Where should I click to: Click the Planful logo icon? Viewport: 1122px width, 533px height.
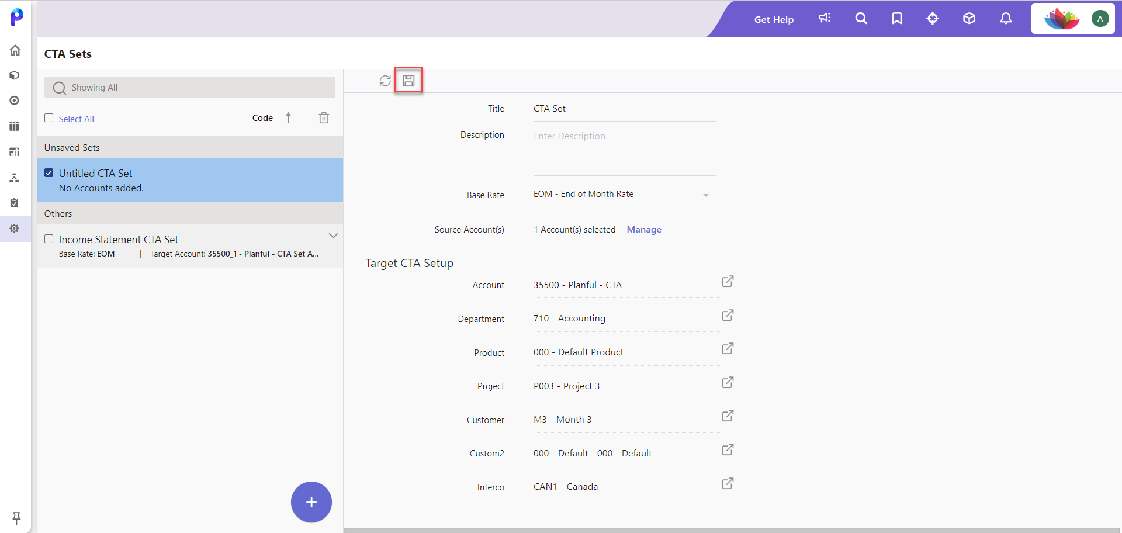tap(17, 17)
